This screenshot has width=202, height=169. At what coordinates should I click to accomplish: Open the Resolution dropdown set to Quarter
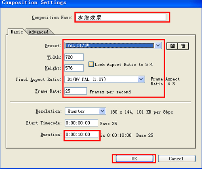point(85,111)
